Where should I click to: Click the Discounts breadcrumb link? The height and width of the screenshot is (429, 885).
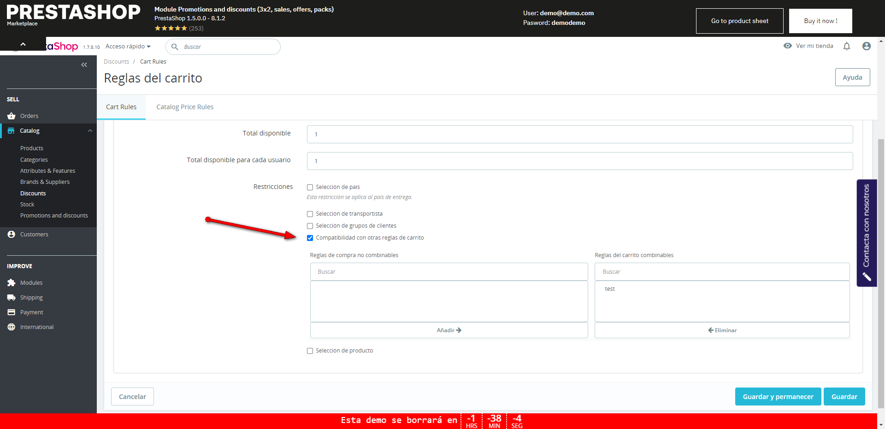click(117, 62)
